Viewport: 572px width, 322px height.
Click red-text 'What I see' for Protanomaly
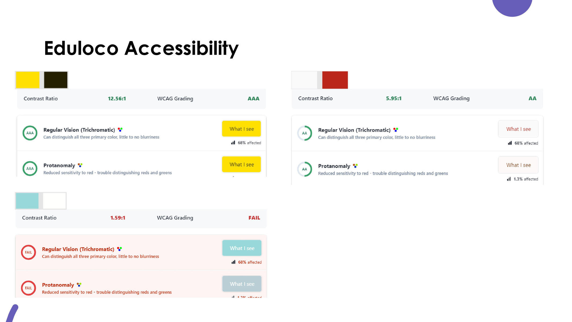pyautogui.click(x=518, y=165)
